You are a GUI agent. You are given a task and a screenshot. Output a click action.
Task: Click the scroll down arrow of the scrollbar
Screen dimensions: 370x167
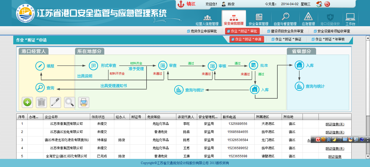tap(368, 156)
